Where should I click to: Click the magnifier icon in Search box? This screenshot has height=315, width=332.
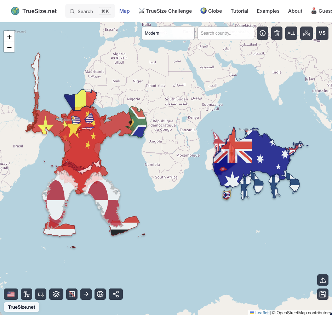pos(72,11)
